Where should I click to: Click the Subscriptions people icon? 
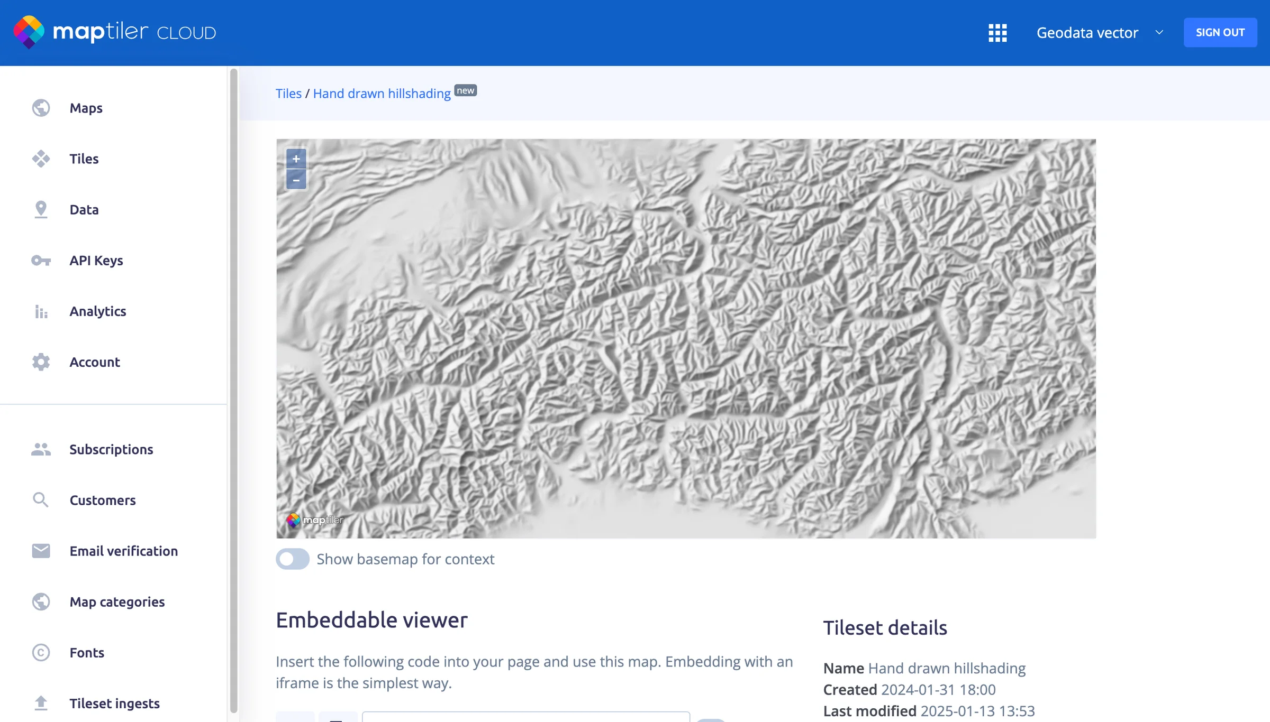point(41,449)
